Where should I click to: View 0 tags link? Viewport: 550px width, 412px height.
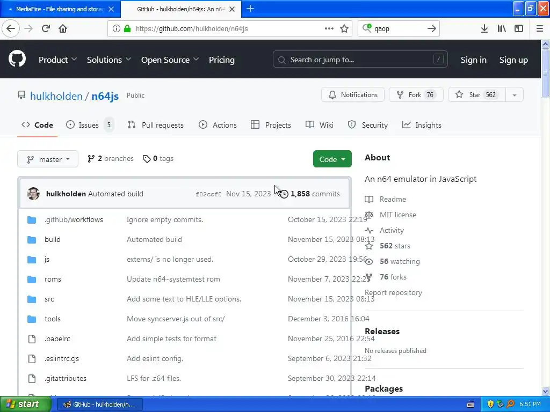(x=158, y=159)
